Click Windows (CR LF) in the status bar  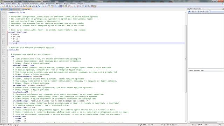click(197, 125)
